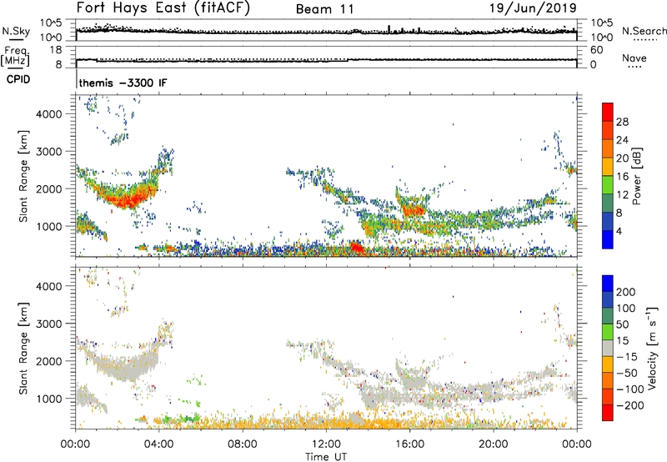Click the "-200" velocity colorbar label

point(629,405)
